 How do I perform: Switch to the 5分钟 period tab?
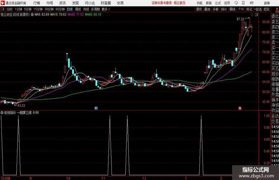pos(27,9)
